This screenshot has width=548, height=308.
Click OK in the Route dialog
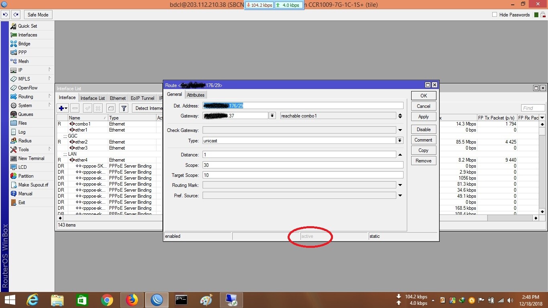pos(424,96)
